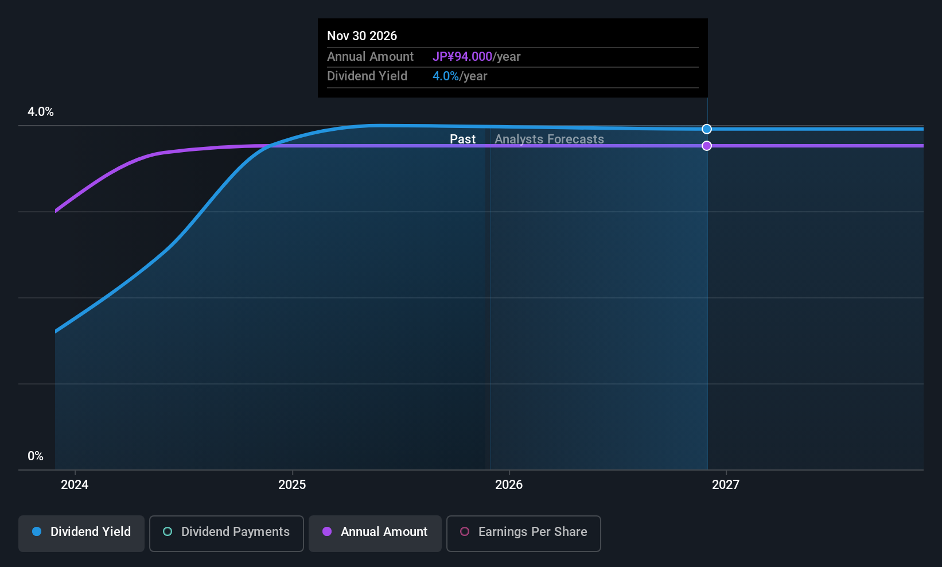Select the purple Annual Amount data point
Image resolution: width=942 pixels, height=567 pixels.
707,146
